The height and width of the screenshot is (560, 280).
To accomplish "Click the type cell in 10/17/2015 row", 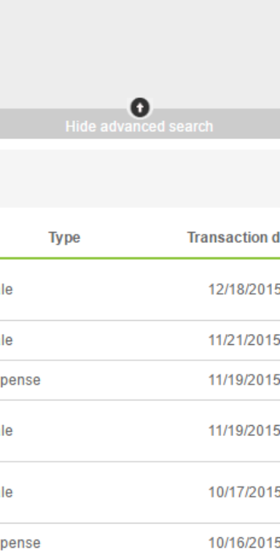I will pyautogui.click(x=7, y=492).
